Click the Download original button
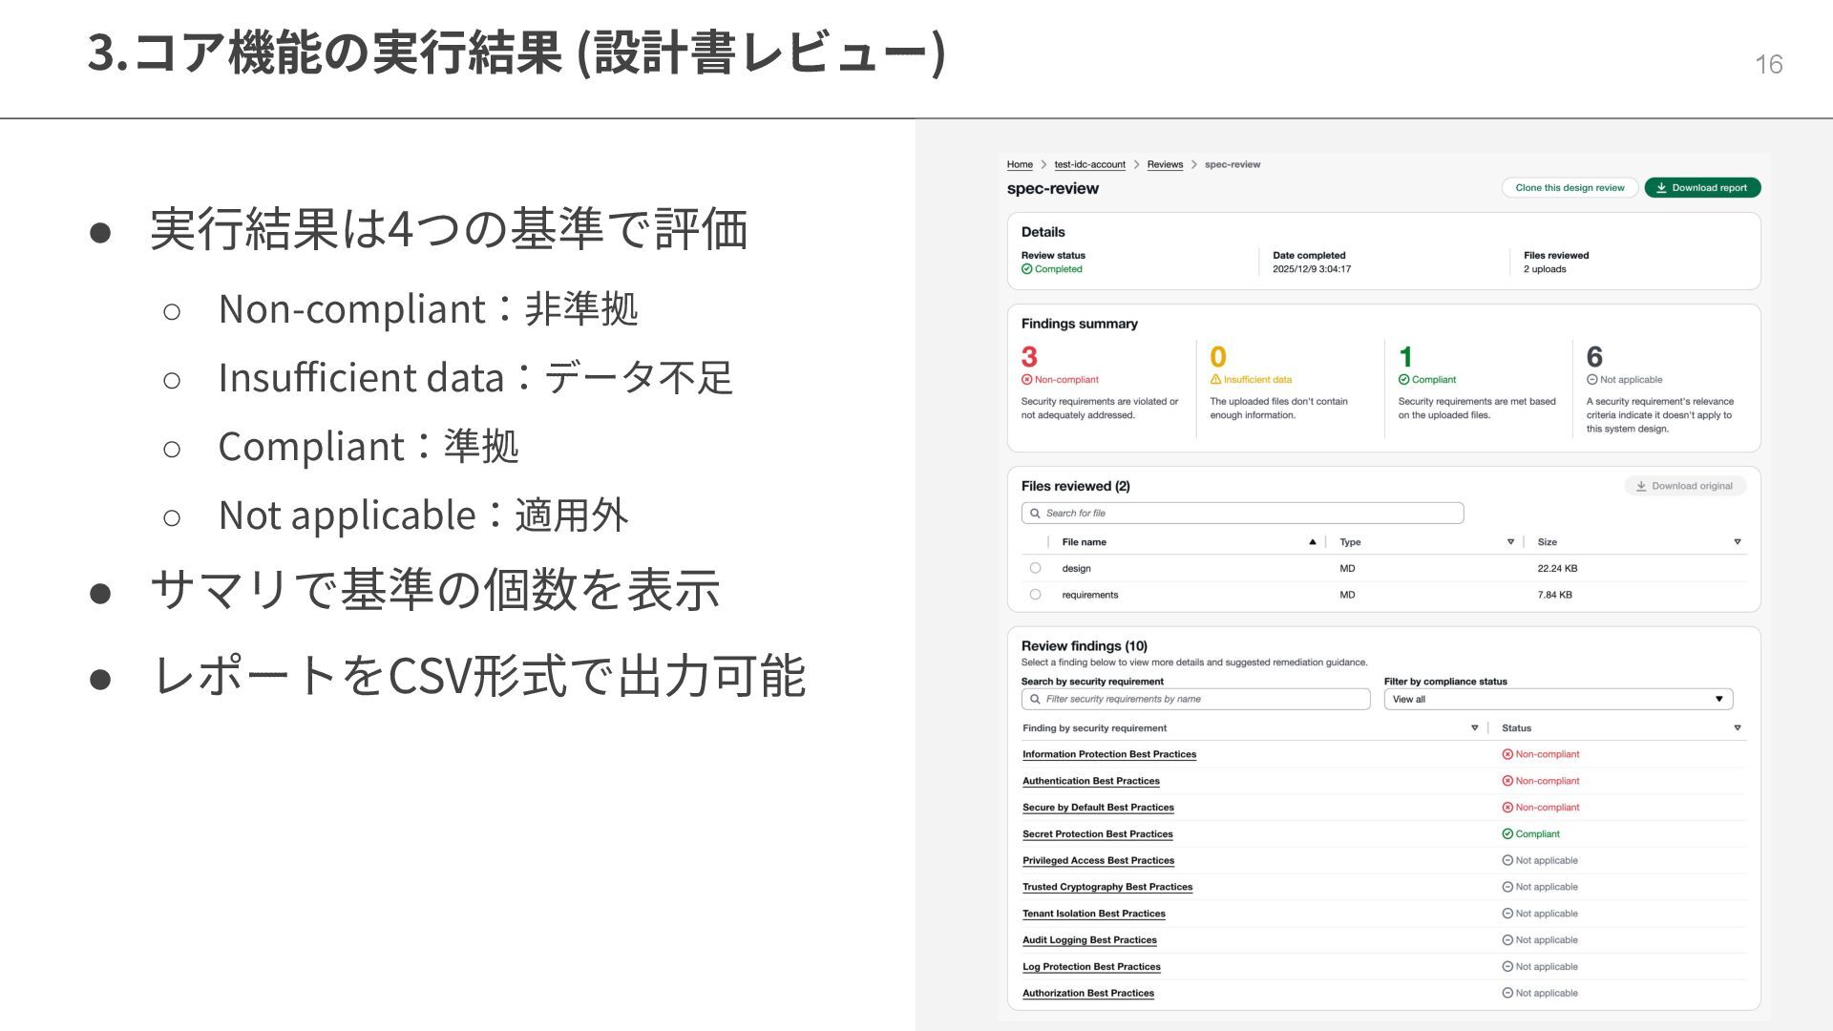 pos(1684,486)
